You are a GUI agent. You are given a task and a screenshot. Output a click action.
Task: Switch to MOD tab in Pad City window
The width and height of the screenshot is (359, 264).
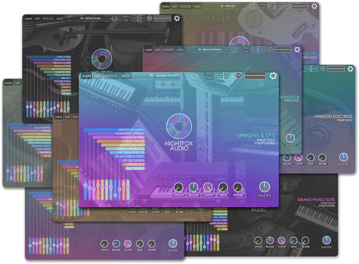pos(197,7)
